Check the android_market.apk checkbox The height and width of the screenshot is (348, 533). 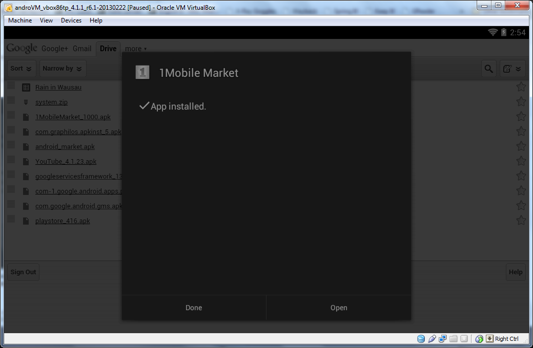click(x=11, y=145)
